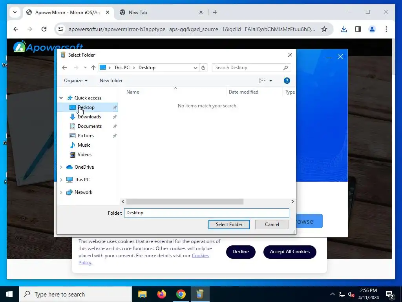The width and height of the screenshot is (402, 302).
Task: Open notification center icon
Action: (390, 295)
